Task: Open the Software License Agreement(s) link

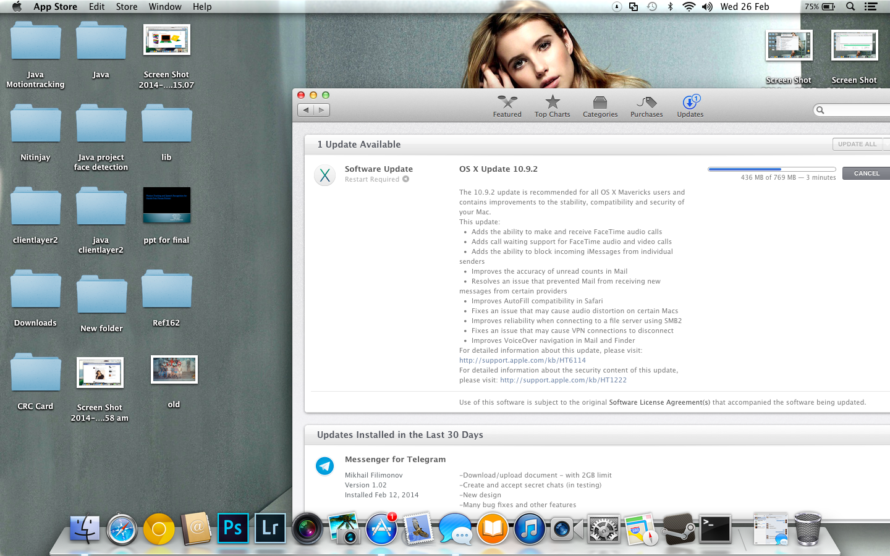Action: coord(659,402)
